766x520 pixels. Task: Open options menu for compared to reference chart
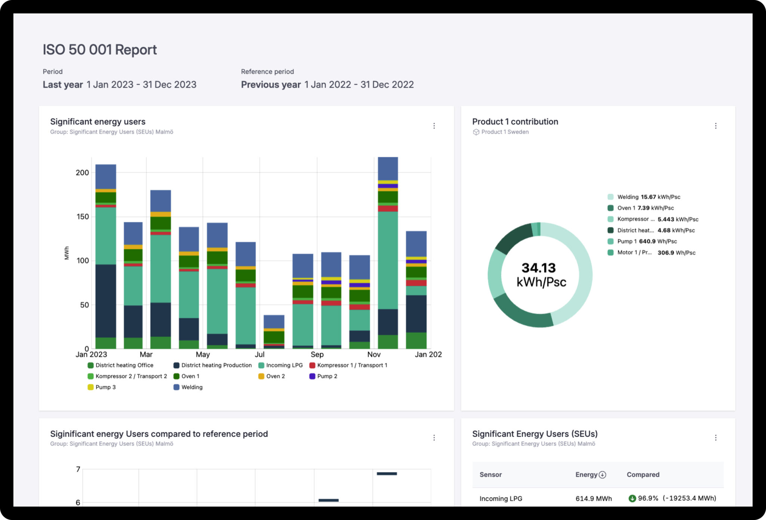click(x=434, y=438)
